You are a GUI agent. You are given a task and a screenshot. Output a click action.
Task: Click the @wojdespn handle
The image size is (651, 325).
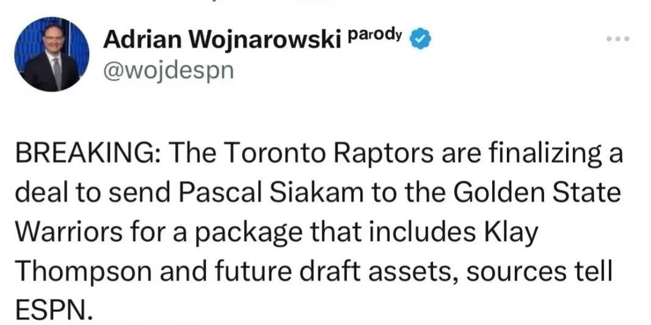pyautogui.click(x=168, y=71)
